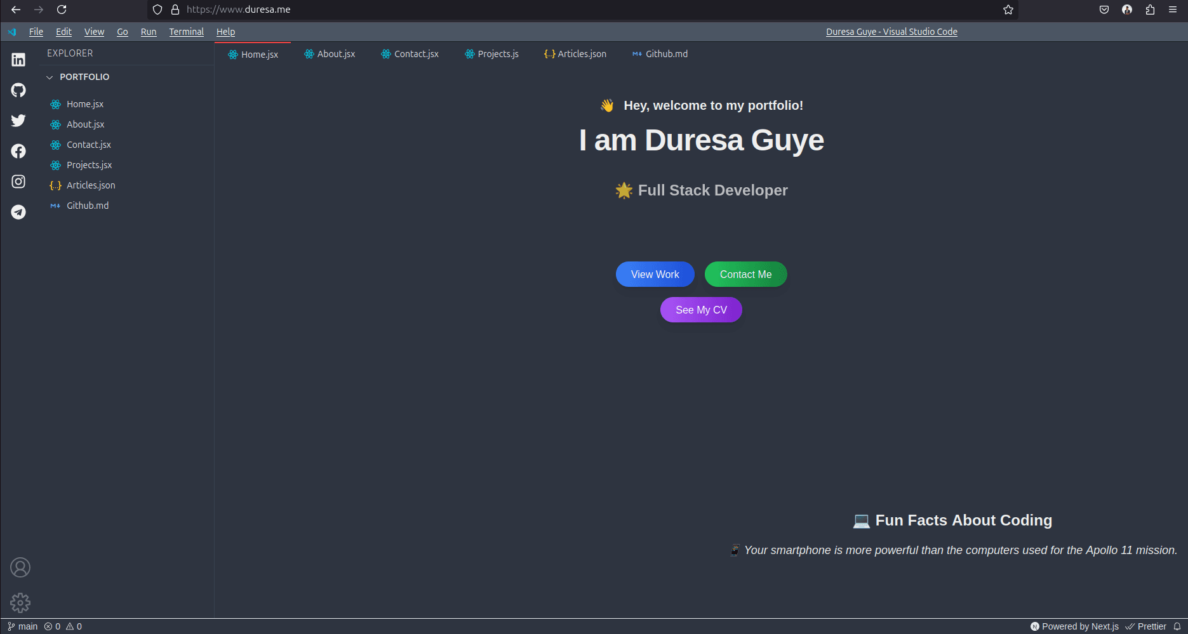
Task: Click the notification bell in status bar
Action: click(1177, 626)
